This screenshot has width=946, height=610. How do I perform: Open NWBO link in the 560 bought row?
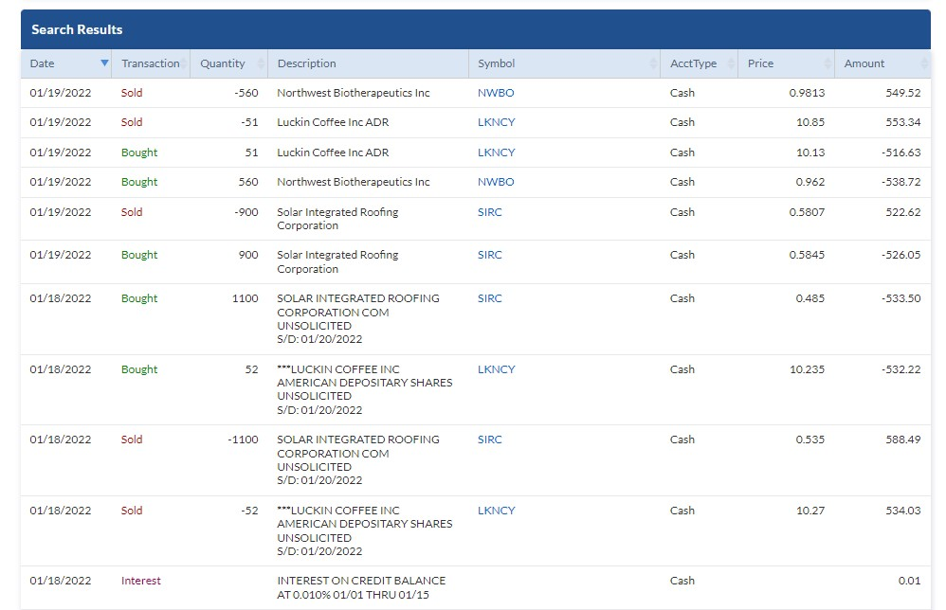pos(496,182)
